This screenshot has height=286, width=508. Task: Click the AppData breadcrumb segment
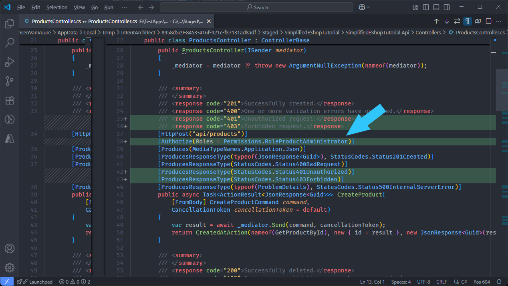tap(67, 33)
